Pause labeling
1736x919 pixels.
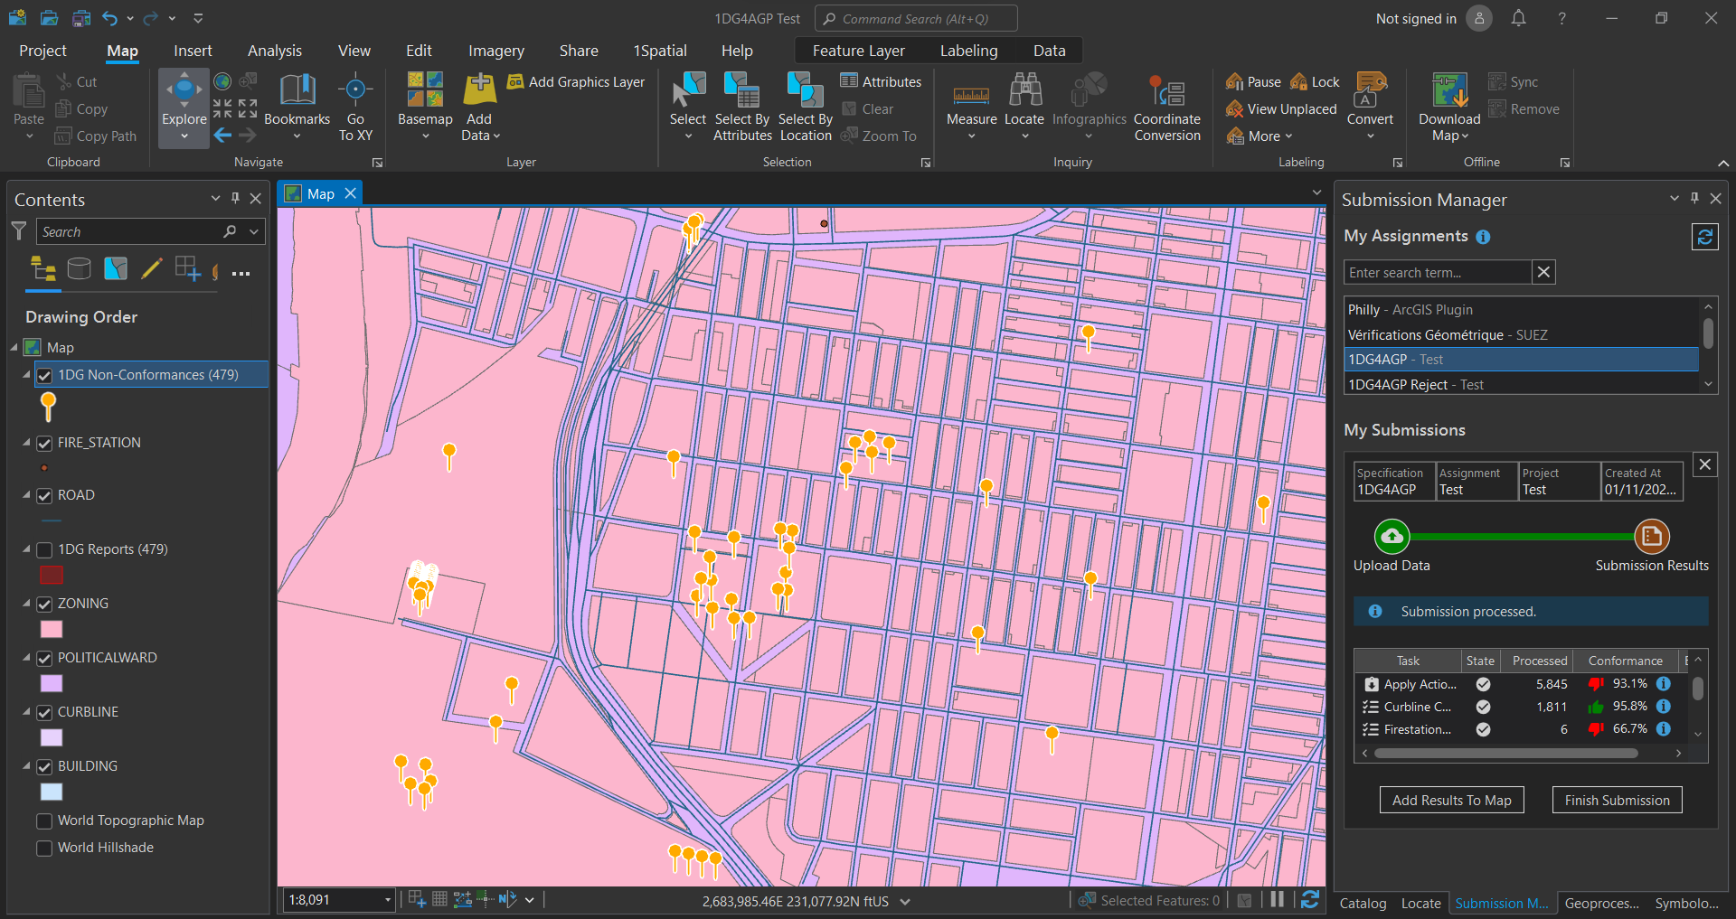pyautogui.click(x=1253, y=82)
